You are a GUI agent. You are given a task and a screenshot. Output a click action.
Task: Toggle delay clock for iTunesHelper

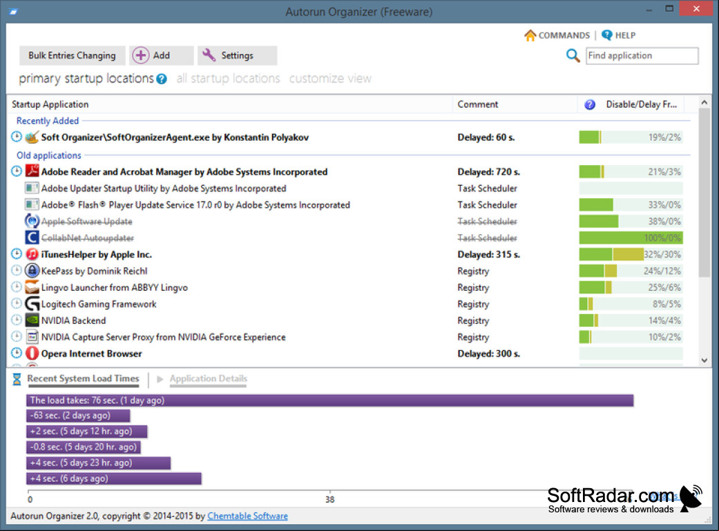tap(16, 253)
